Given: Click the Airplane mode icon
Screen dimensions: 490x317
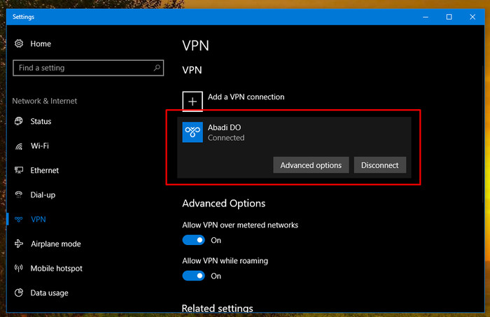Looking at the screenshot, I should tap(19, 244).
